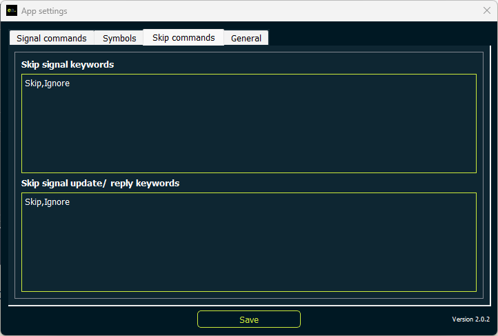Image resolution: width=498 pixels, height=336 pixels.
Task: Click blank tab strip area right of General
Action: point(379,38)
